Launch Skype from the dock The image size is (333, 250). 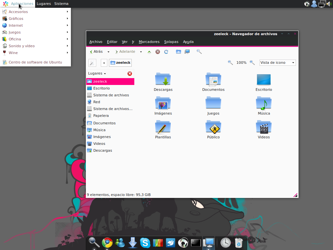pos(145,243)
